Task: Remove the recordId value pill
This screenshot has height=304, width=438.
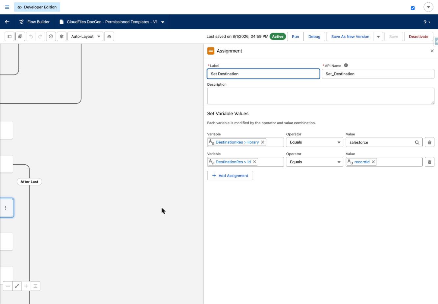Action: click(373, 162)
